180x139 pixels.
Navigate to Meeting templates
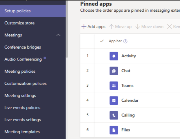[x=33, y=132]
